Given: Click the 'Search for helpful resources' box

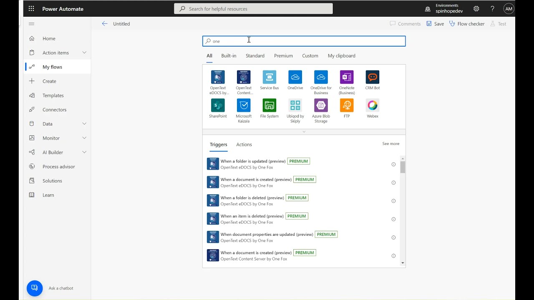Looking at the screenshot, I should click(x=253, y=9).
